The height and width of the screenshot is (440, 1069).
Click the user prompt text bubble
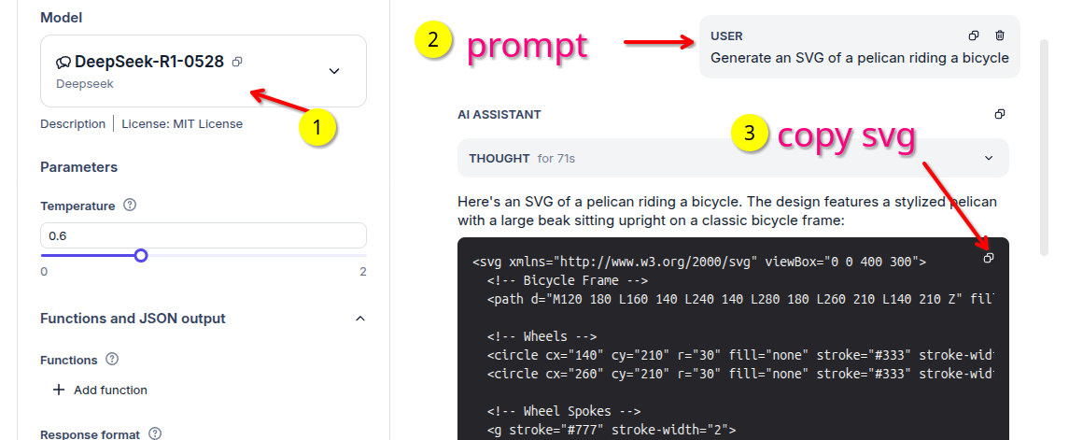pos(860,47)
